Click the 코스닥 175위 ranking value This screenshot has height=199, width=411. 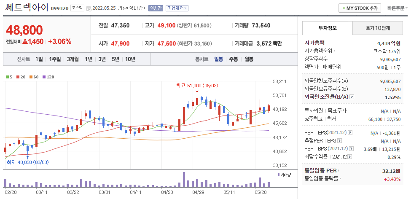point(387,51)
